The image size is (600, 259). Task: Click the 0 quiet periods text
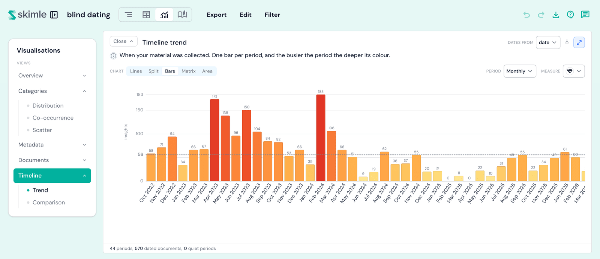200,249
